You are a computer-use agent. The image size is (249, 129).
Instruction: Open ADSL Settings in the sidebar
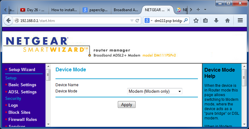pos(22,92)
